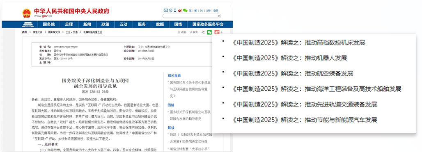Click the plus icon after Weibo share
The image size is (422, 152).
point(222,32)
